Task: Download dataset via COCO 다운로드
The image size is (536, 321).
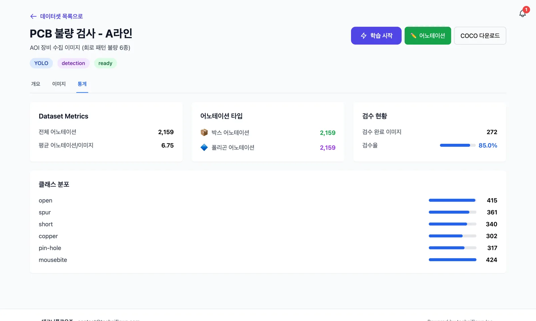Action: pyautogui.click(x=480, y=36)
